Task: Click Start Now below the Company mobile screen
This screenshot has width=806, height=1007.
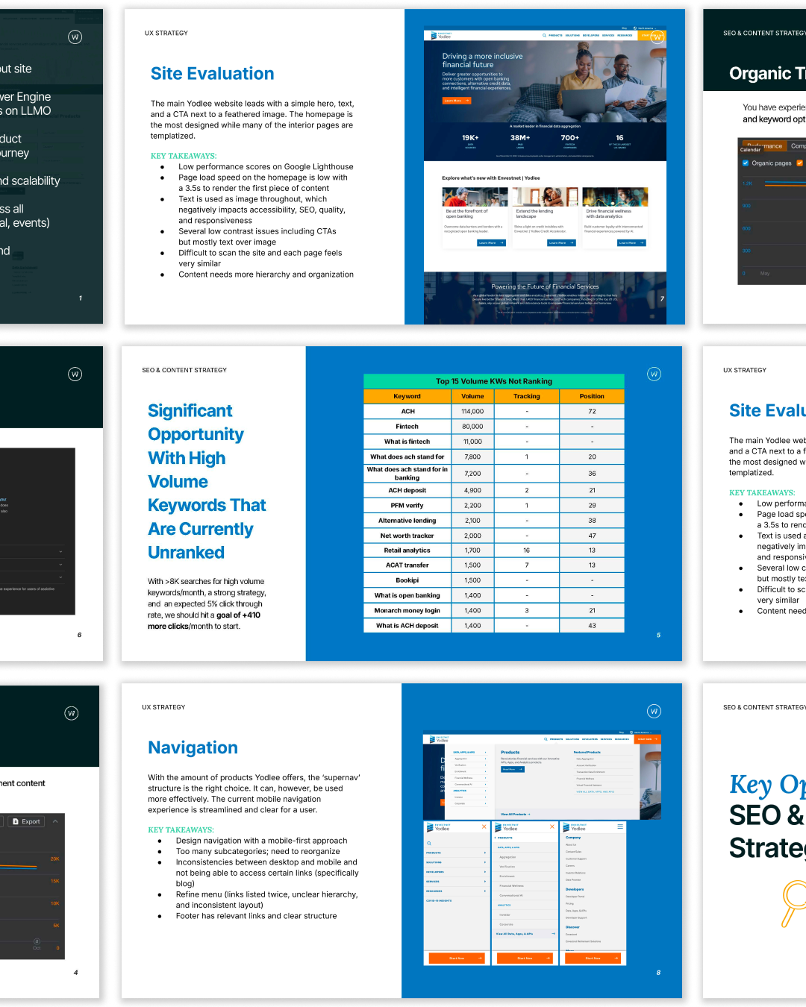Action: point(593,958)
